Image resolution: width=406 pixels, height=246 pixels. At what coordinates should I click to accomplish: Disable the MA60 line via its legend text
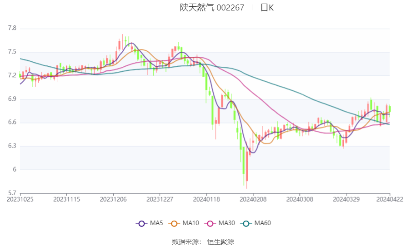click(x=262, y=223)
